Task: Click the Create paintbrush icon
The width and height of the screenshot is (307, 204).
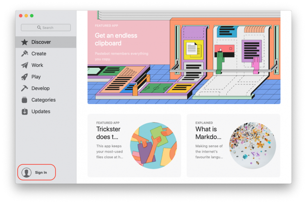Action: [25, 53]
